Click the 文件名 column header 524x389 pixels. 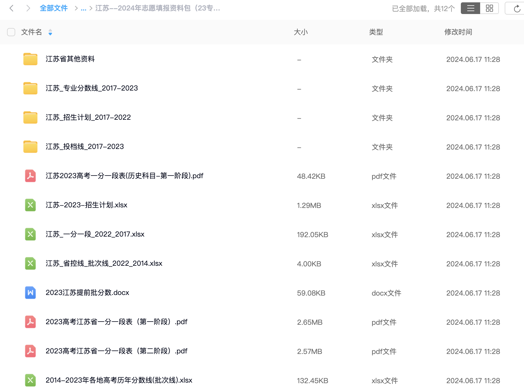(x=32, y=32)
